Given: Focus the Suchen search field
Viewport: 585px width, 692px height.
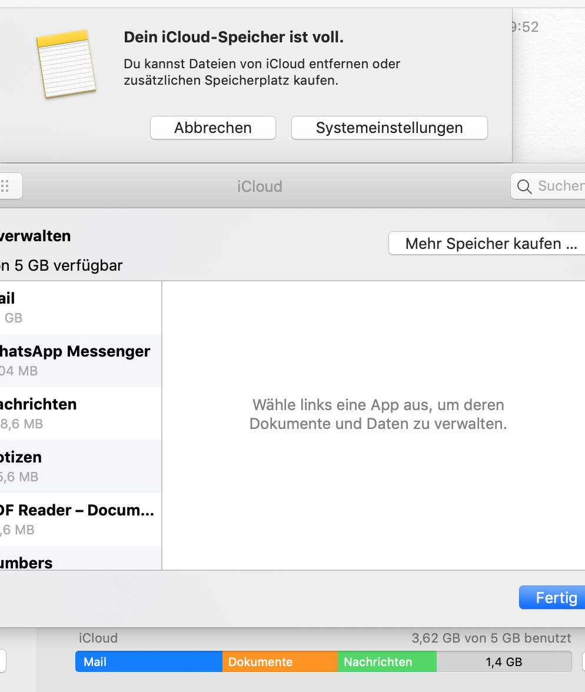Looking at the screenshot, I should pos(548,186).
